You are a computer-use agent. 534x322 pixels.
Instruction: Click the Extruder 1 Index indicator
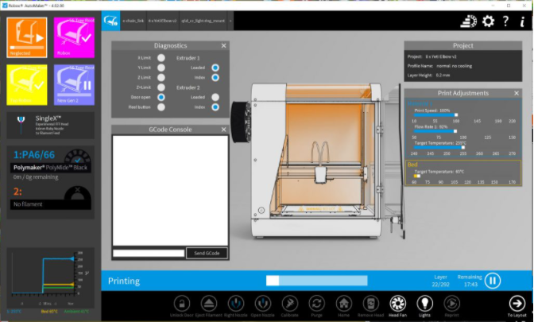215,78
